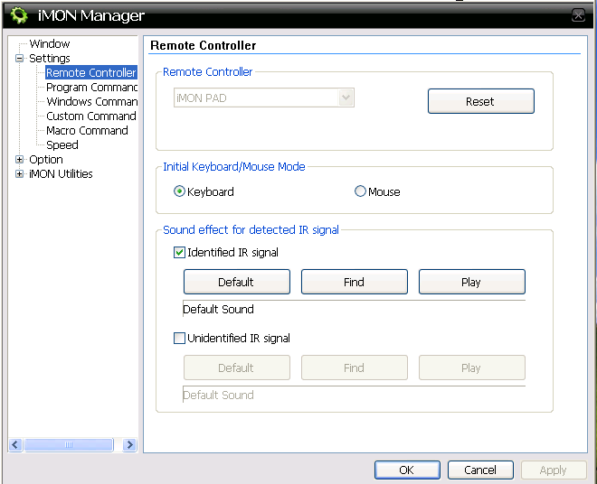Open Program Command settings in the tree
This screenshot has width=597, height=484.
pos(91,87)
